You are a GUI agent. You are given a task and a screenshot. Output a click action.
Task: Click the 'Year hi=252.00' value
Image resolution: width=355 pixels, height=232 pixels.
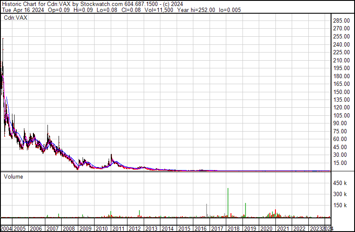(x=196, y=10)
